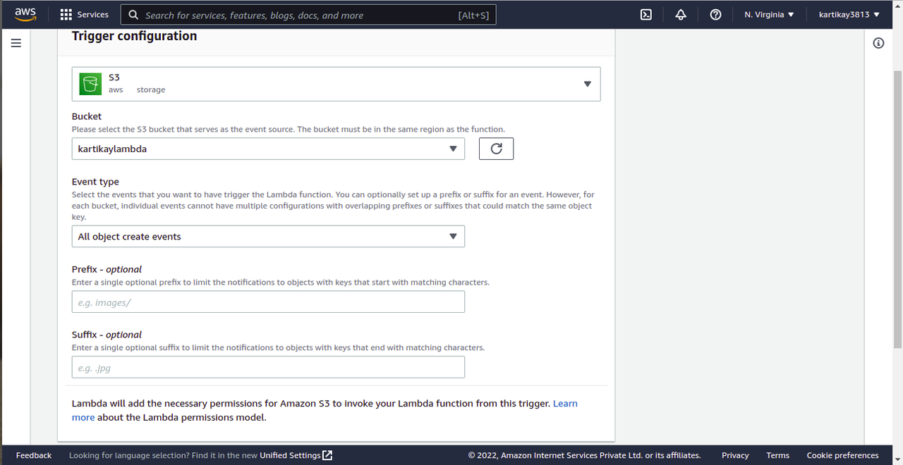
Task: Open the Privacy footer link
Action: tap(735, 455)
